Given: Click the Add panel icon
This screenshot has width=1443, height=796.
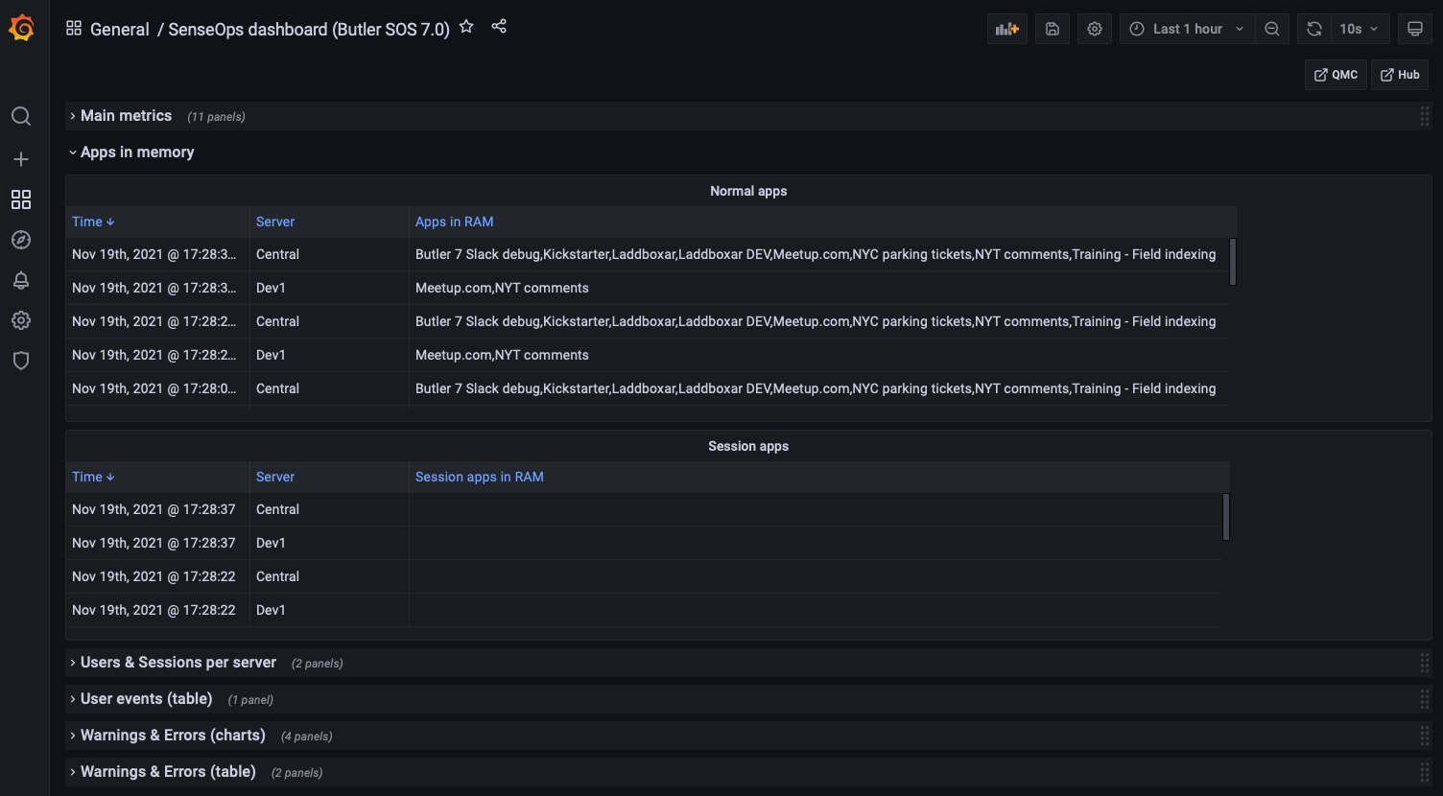Looking at the screenshot, I should tap(1006, 29).
